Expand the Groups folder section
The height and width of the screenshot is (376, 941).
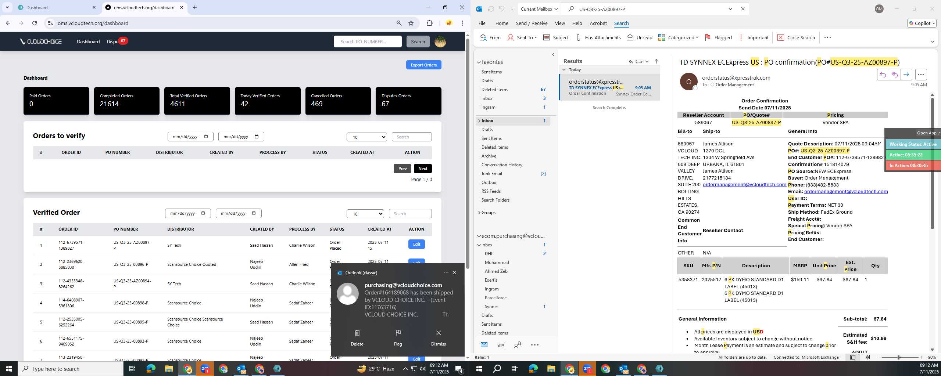click(x=479, y=213)
